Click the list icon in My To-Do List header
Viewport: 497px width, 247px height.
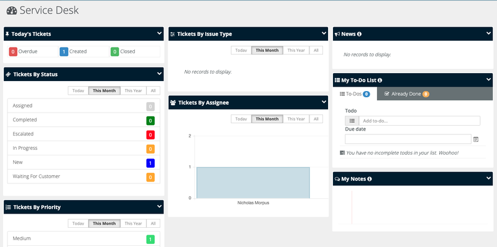(x=337, y=80)
